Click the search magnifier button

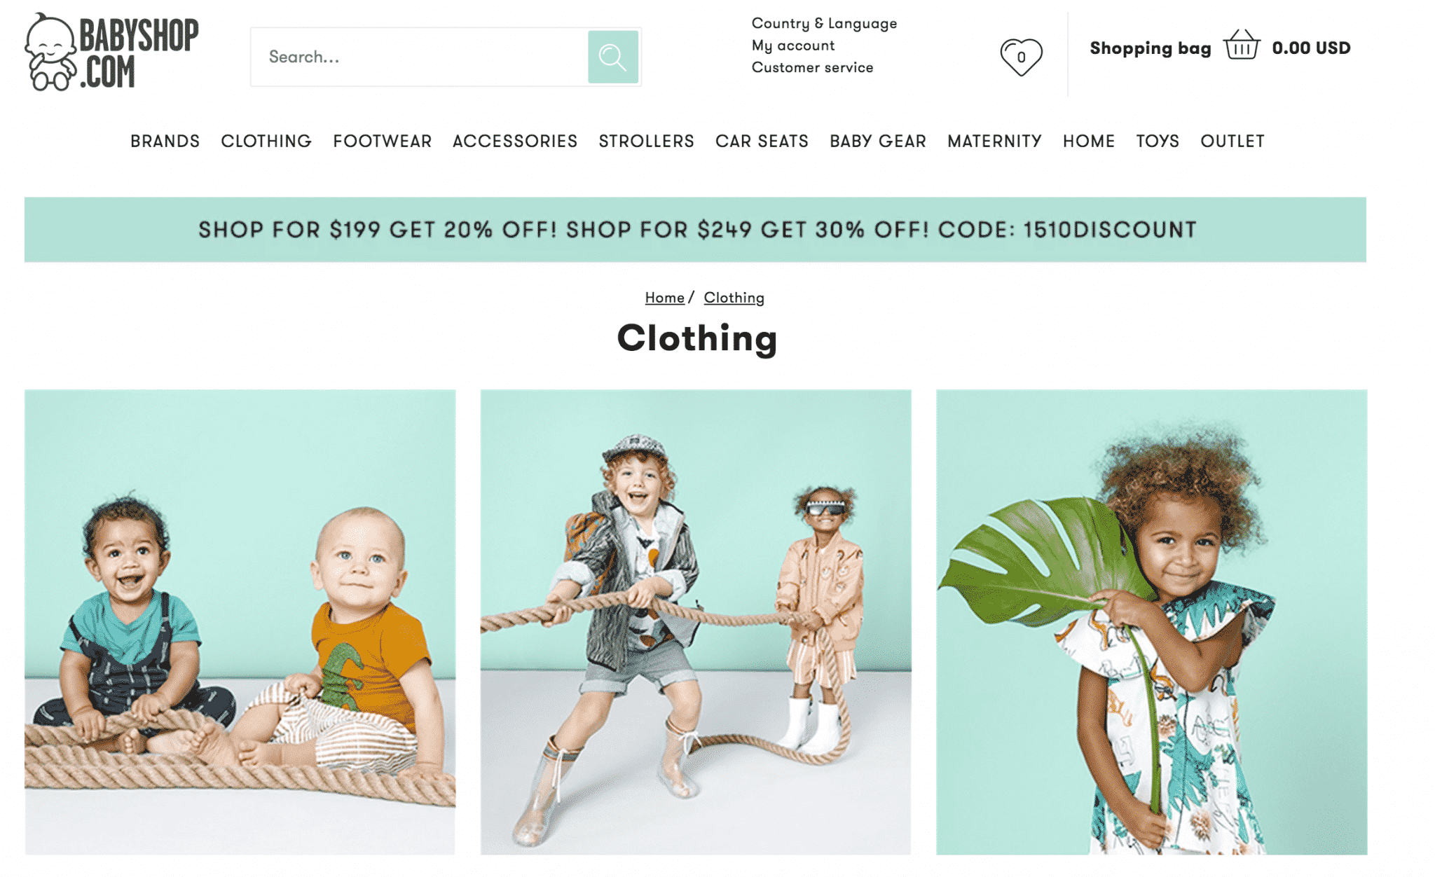point(612,57)
